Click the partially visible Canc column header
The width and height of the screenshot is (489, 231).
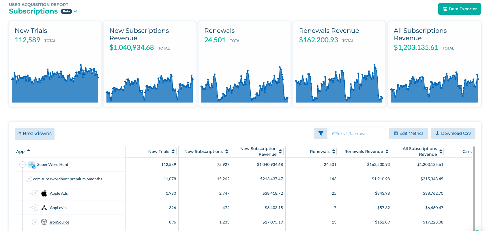(467, 152)
